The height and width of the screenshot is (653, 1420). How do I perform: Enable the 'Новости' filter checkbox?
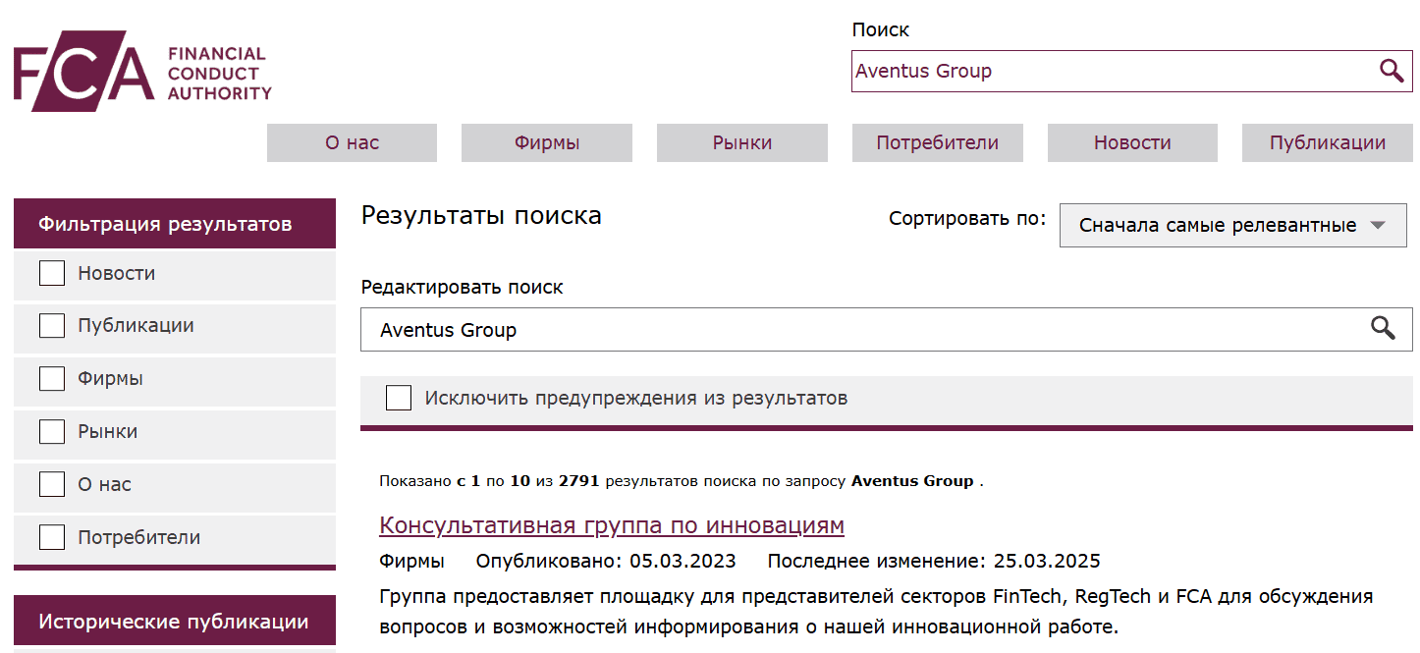pos(51,272)
